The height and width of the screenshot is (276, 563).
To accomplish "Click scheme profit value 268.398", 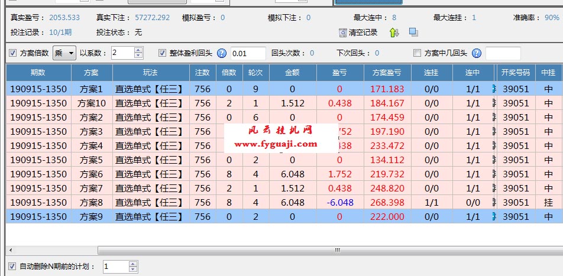I will (387, 203).
